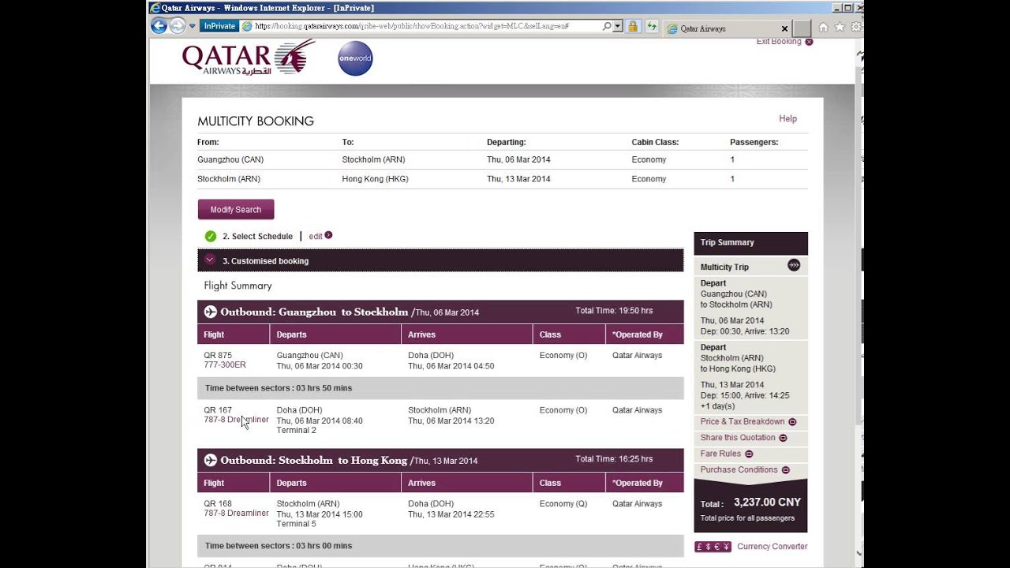Viewport: 1010px width, 568px height.
Task: Click the 787-8 Dreamliner link for QR 168
Action: pyautogui.click(x=236, y=513)
